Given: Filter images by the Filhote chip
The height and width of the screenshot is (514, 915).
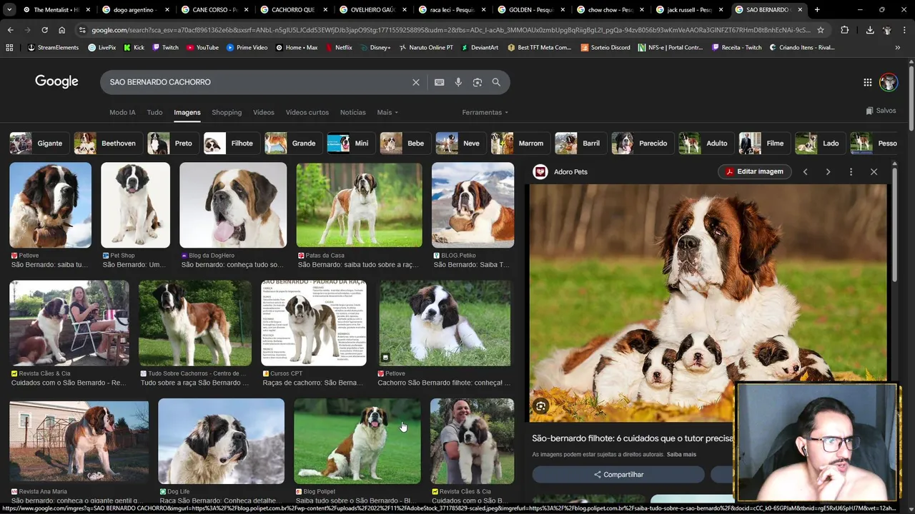Looking at the screenshot, I should coord(230,143).
